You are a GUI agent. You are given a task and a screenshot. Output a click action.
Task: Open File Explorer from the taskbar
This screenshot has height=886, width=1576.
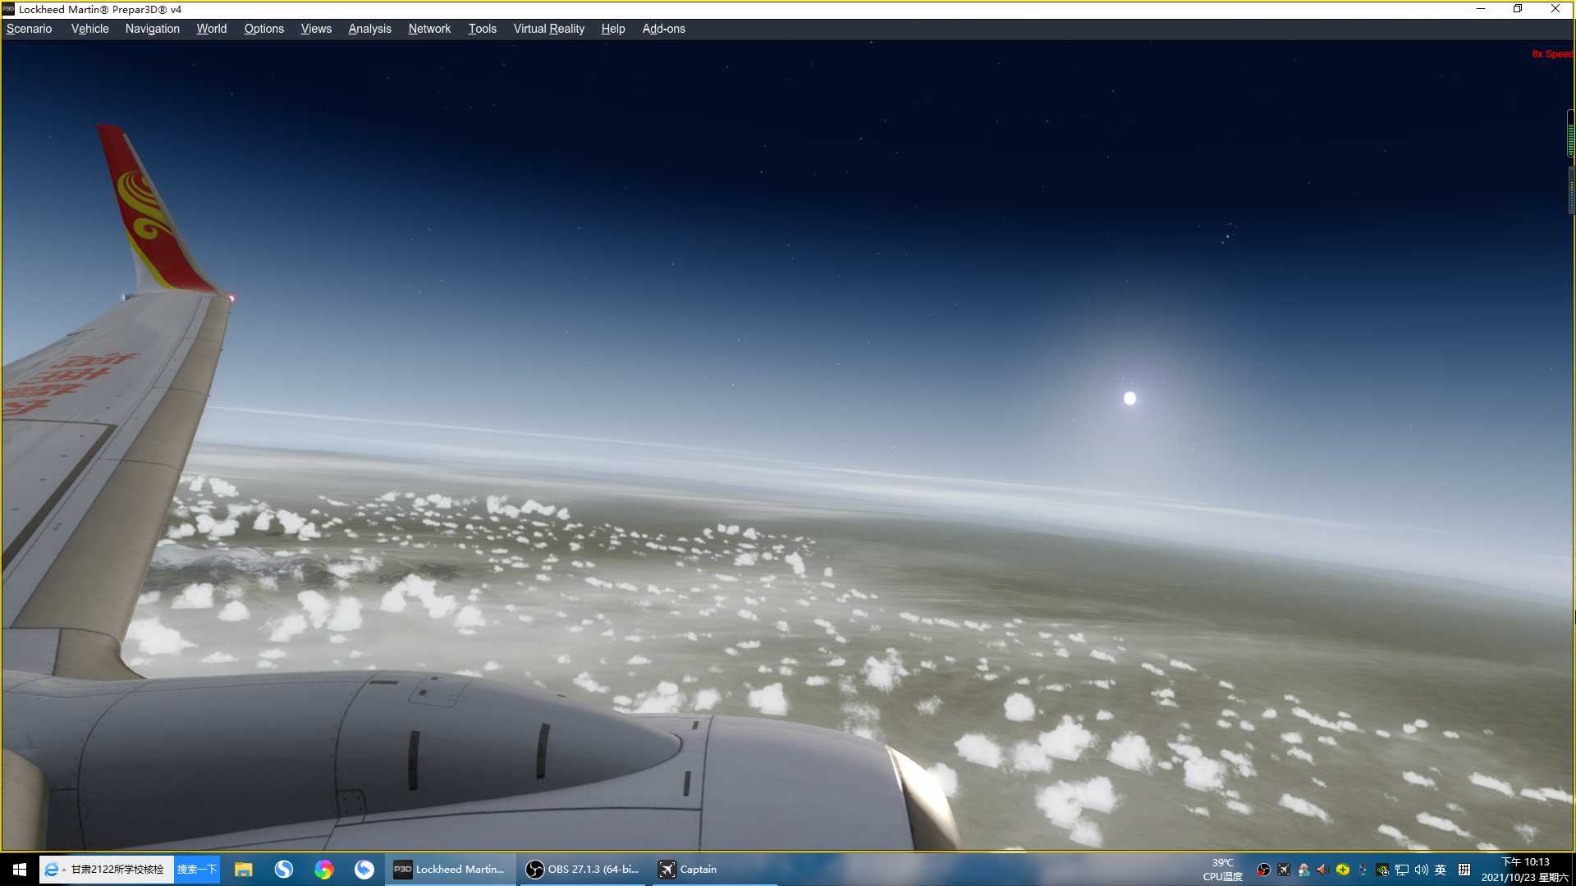[x=244, y=870]
